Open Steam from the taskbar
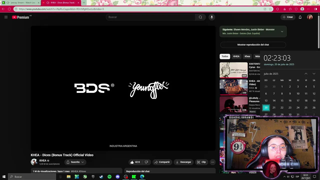The height and width of the screenshot is (180, 320). coord(101,177)
